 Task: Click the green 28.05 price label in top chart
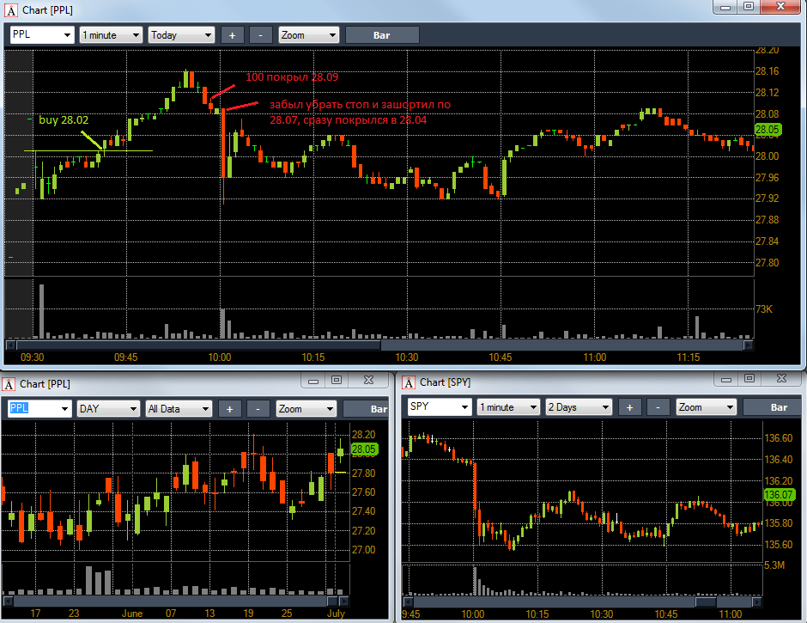(768, 130)
